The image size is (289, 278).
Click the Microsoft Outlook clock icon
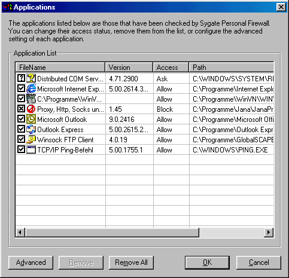31,119
